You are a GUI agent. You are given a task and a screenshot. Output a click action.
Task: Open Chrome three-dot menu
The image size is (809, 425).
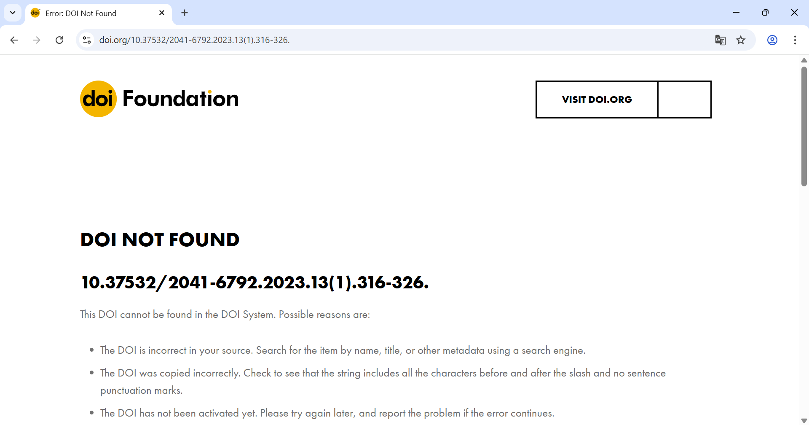(x=795, y=40)
